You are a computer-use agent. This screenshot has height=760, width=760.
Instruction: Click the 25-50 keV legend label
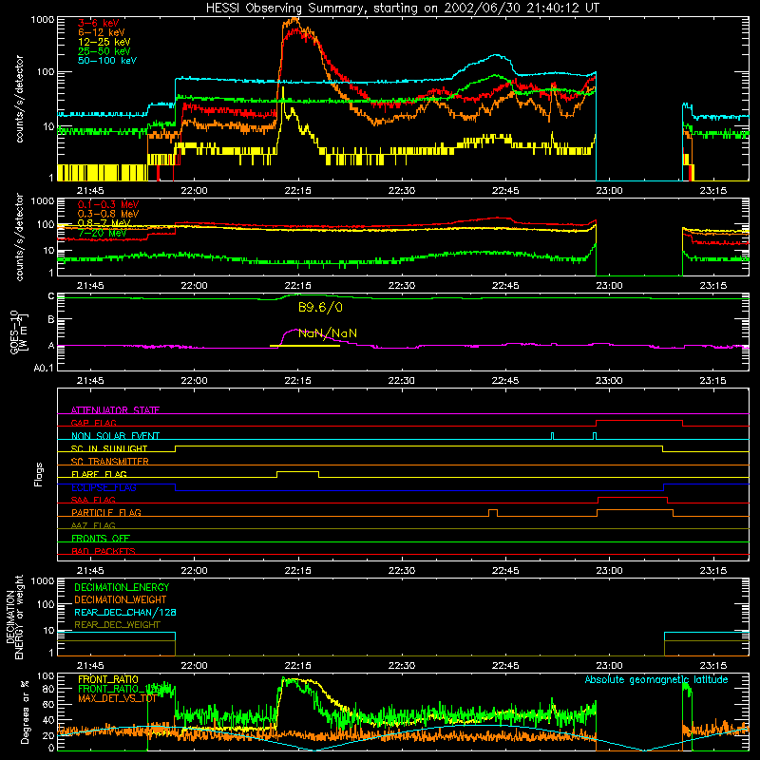point(104,51)
